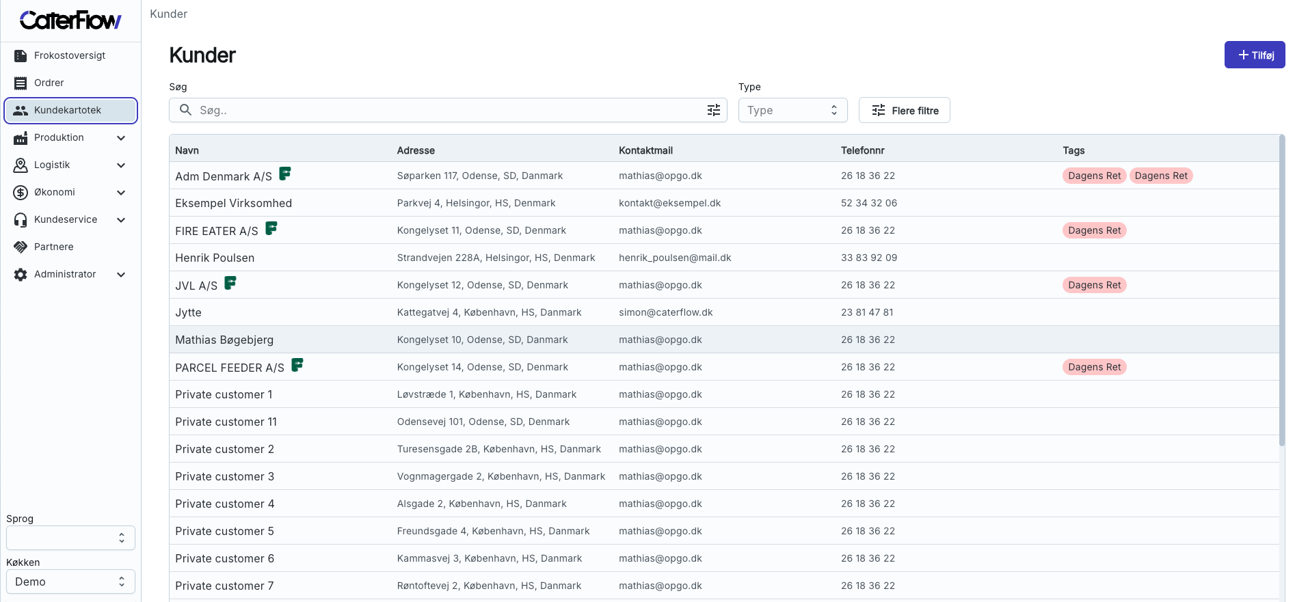Screen dimensions: 1308x602
Task: Click first Dagens Ret tag on Adm Denmark
Action: [x=1094, y=176]
